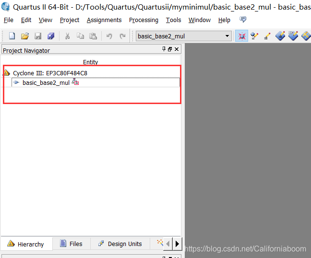311x258 pixels.
Task: Click the small pencil toolbar icon
Action: point(267,36)
